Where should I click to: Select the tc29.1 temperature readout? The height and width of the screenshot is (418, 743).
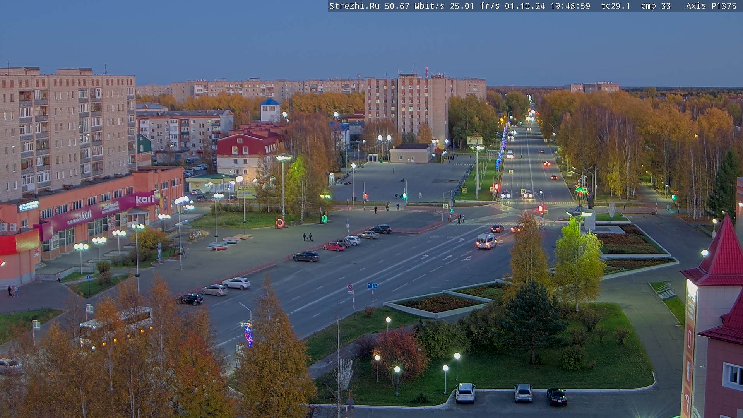click(x=616, y=6)
